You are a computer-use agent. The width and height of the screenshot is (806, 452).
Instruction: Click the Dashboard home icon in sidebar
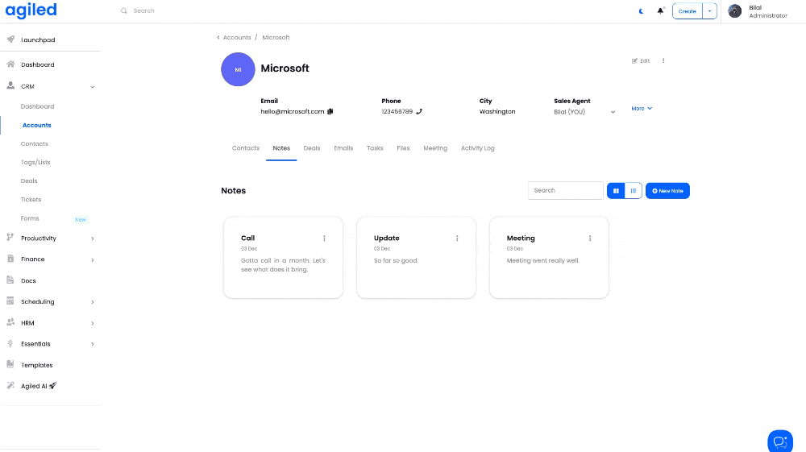tap(10, 64)
